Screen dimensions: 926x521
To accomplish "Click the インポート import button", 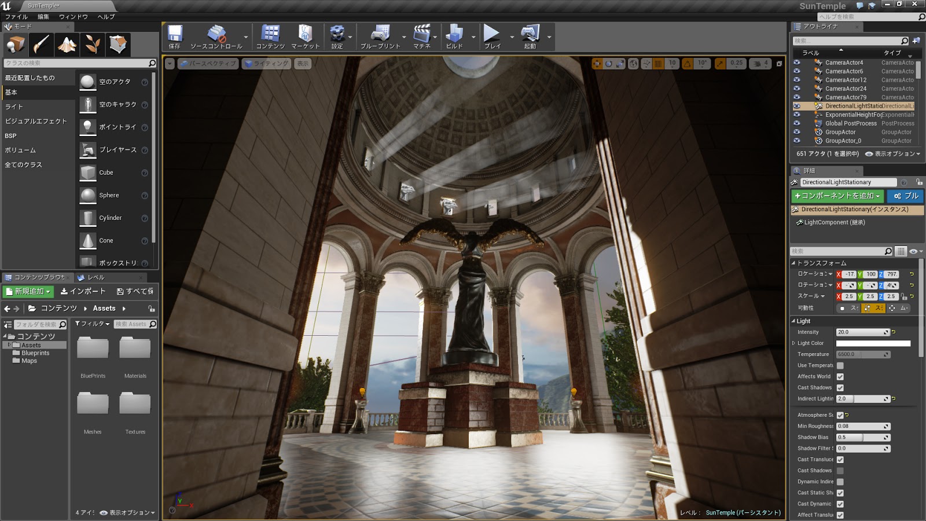I will point(83,291).
